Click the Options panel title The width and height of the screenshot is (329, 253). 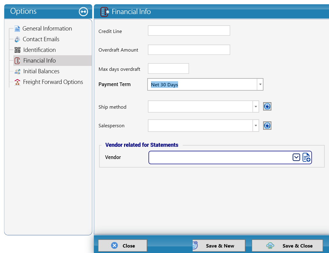[23, 11]
